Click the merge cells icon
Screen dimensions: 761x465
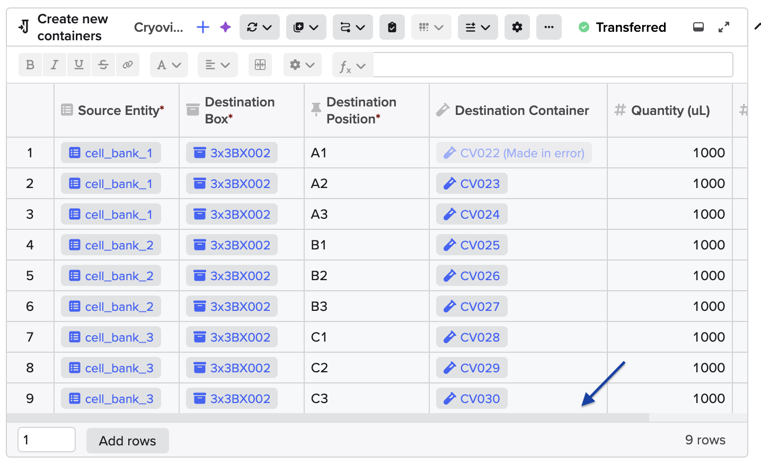point(260,65)
